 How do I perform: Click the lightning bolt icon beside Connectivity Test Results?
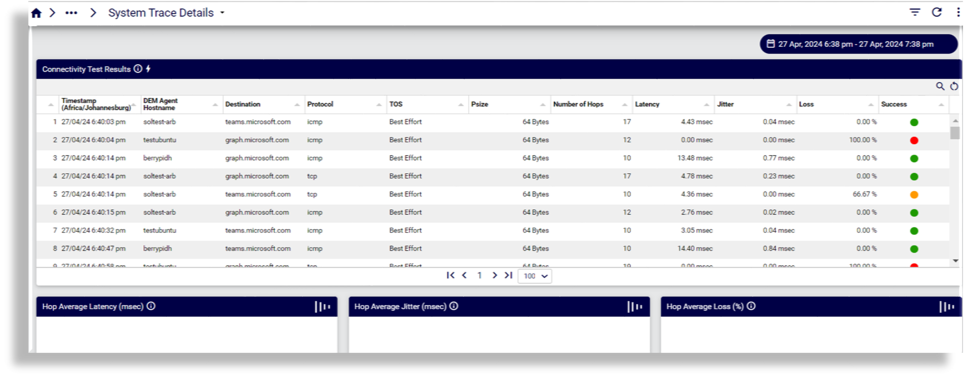tap(148, 69)
